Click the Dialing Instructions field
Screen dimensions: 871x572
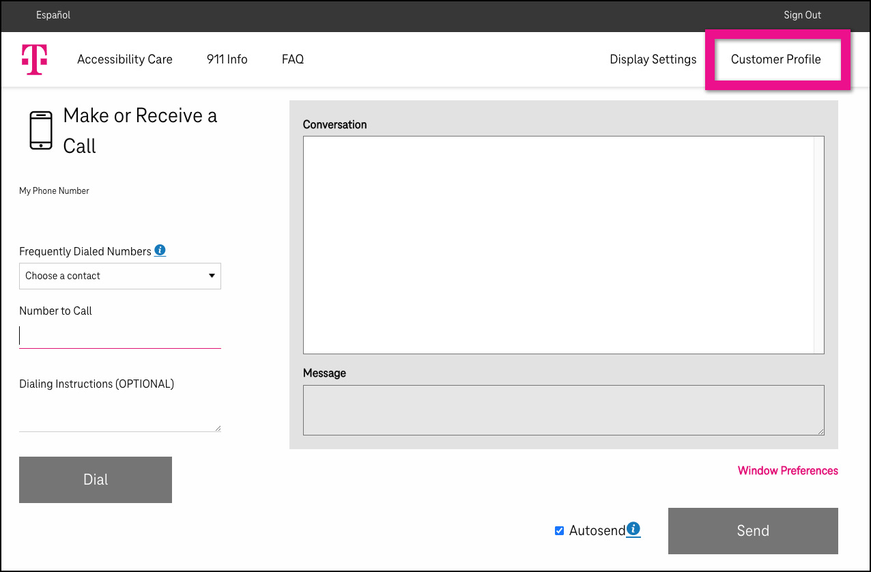(x=120, y=414)
